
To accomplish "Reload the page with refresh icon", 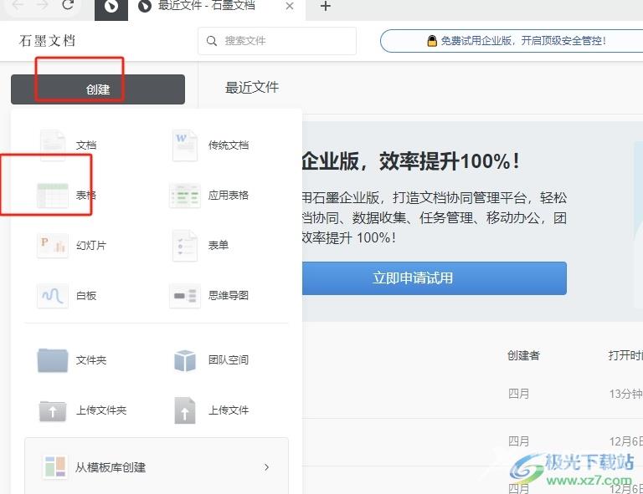I will click(x=68, y=5).
